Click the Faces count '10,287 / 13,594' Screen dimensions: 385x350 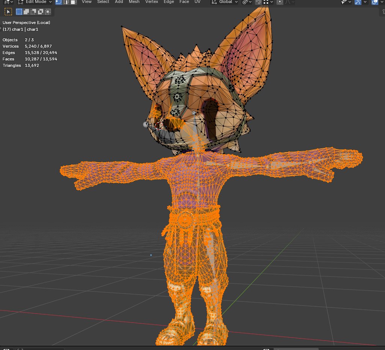[x=41, y=59]
